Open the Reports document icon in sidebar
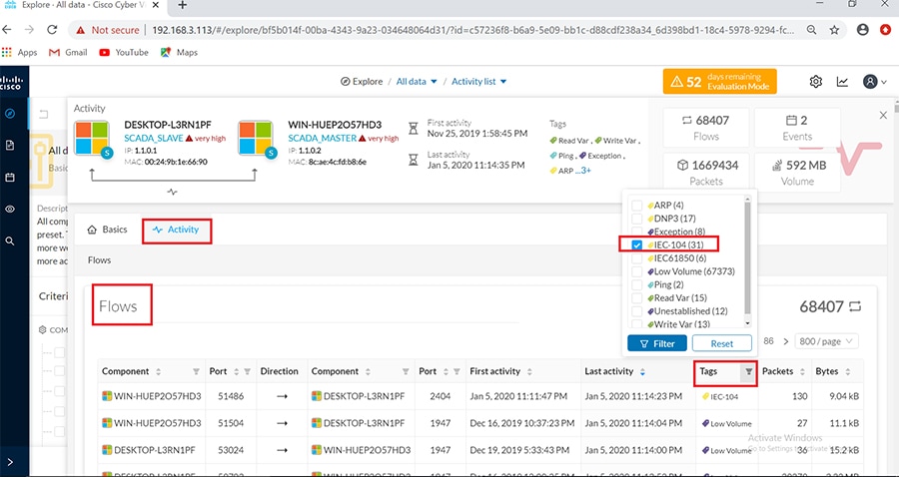 [x=10, y=146]
